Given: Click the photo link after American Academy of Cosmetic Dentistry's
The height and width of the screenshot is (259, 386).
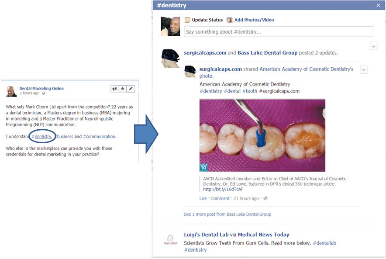Looking at the screenshot, I should (x=206, y=76).
